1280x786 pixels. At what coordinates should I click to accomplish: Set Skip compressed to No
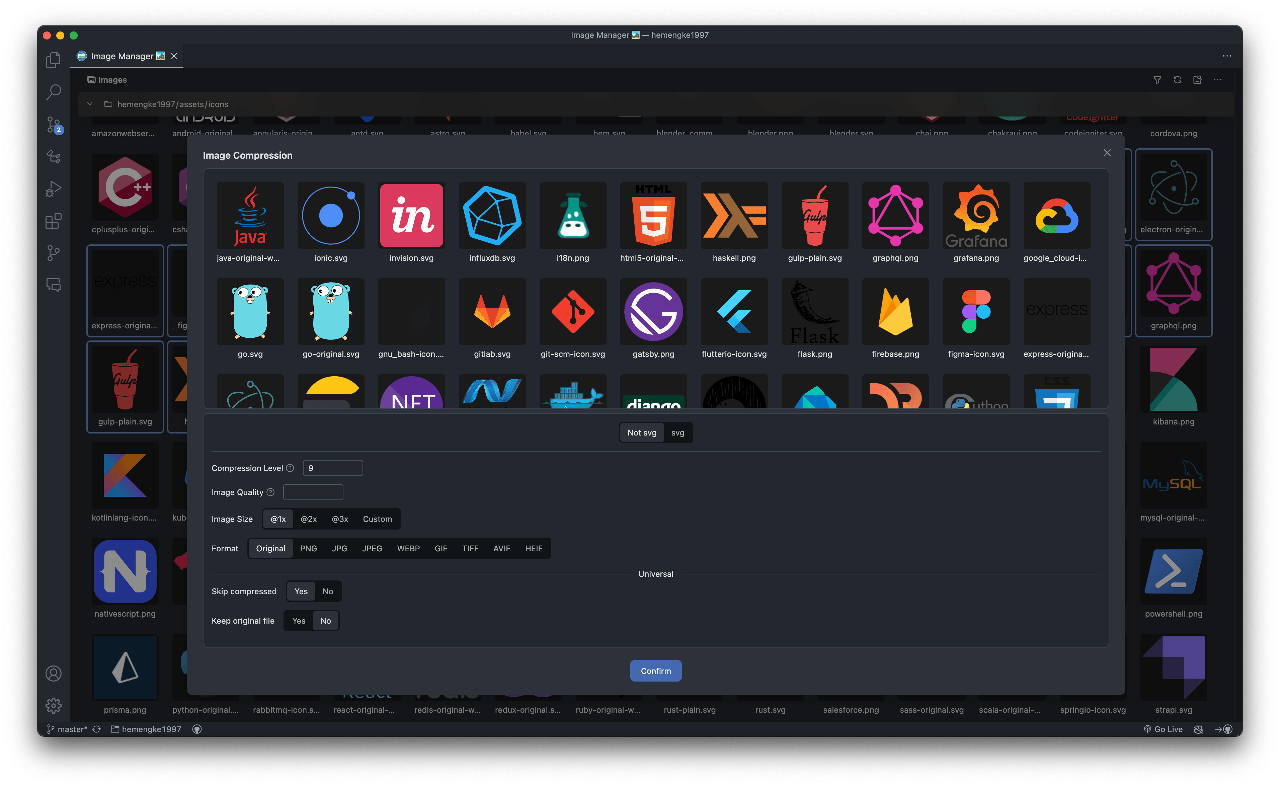pyautogui.click(x=327, y=591)
